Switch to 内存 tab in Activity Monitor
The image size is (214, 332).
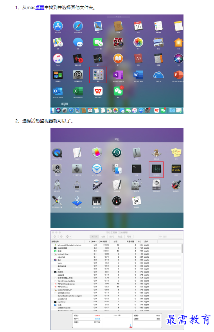point(103,237)
